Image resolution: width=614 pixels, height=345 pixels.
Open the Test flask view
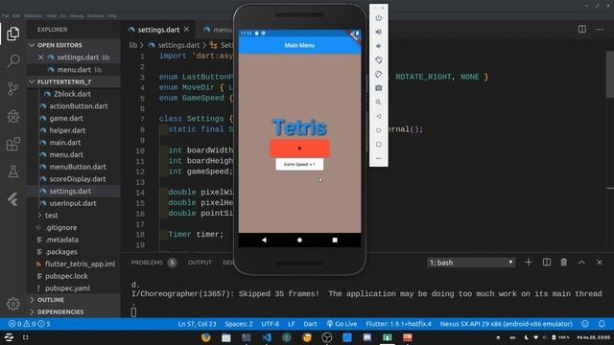click(x=13, y=172)
